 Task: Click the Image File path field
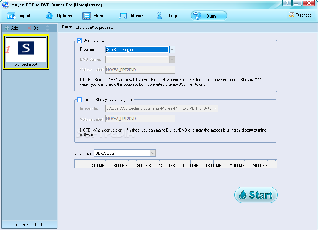point(161,109)
